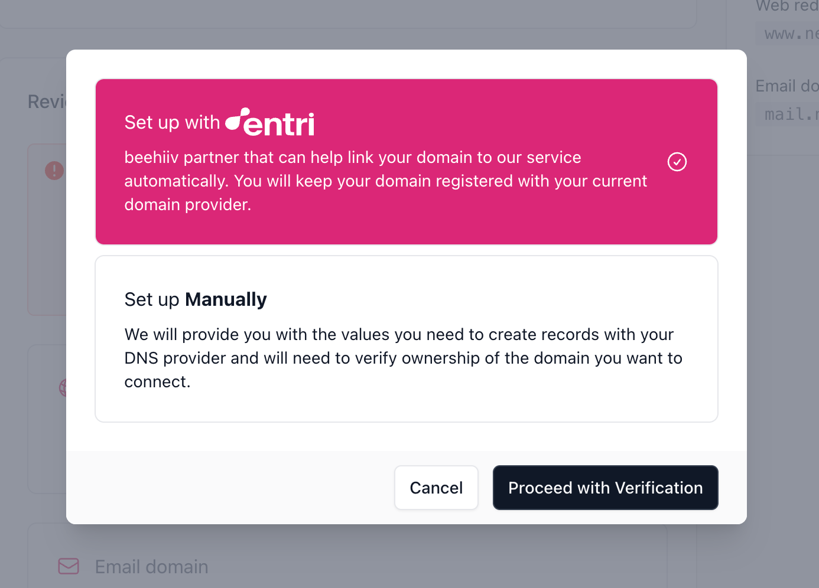Click Proceed with Verification

(x=605, y=488)
